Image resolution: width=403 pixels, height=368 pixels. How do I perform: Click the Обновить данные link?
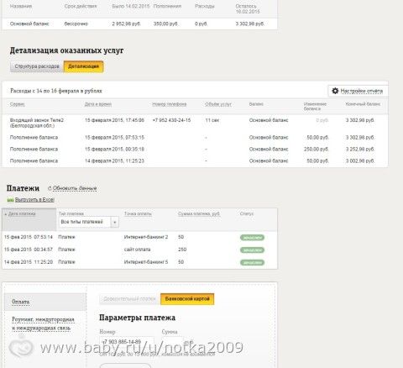tap(75, 188)
